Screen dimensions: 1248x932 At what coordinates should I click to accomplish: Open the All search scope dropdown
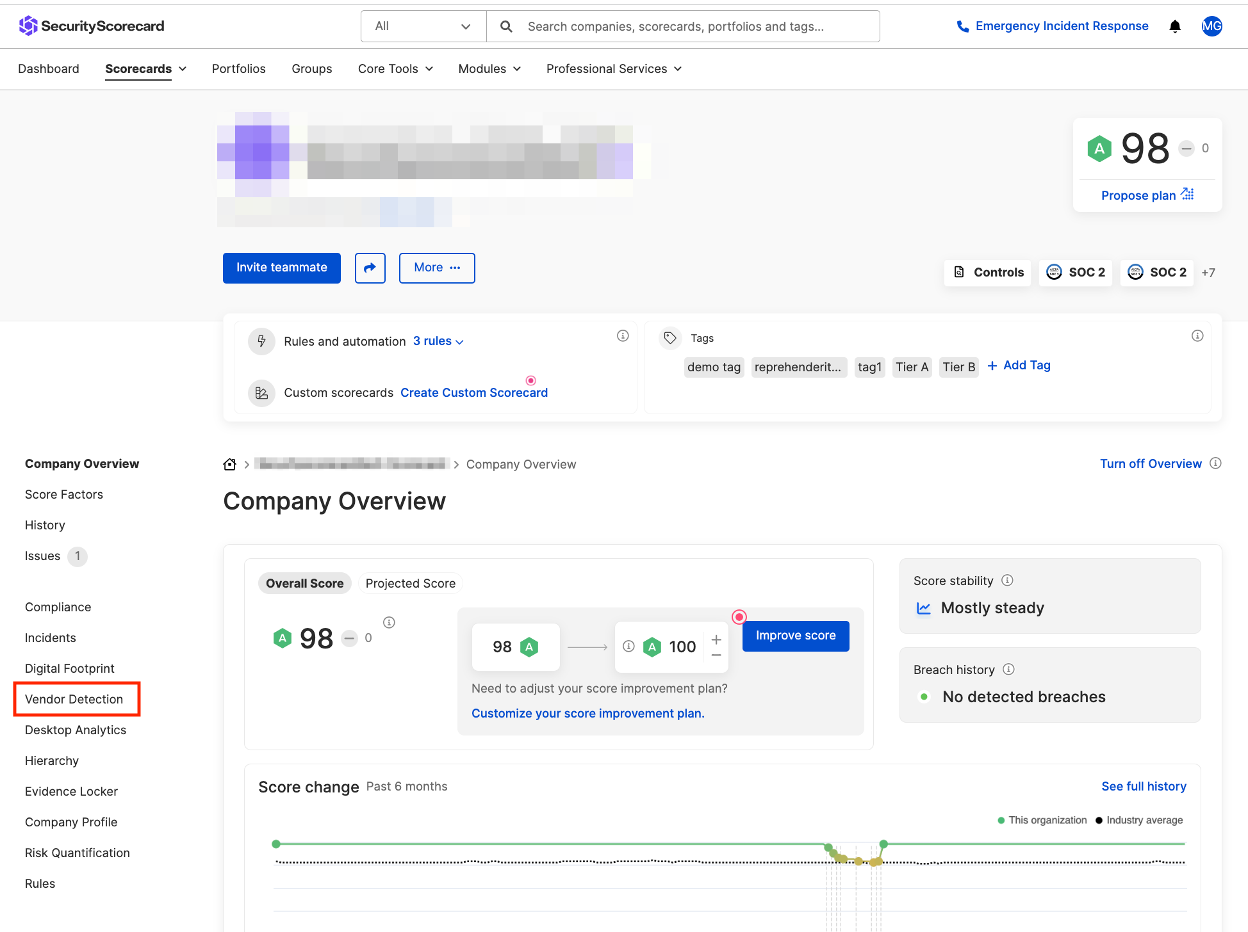pyautogui.click(x=423, y=26)
